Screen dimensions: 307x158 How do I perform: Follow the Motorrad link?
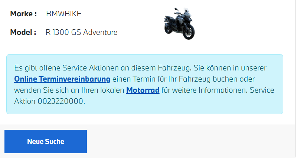point(143,90)
